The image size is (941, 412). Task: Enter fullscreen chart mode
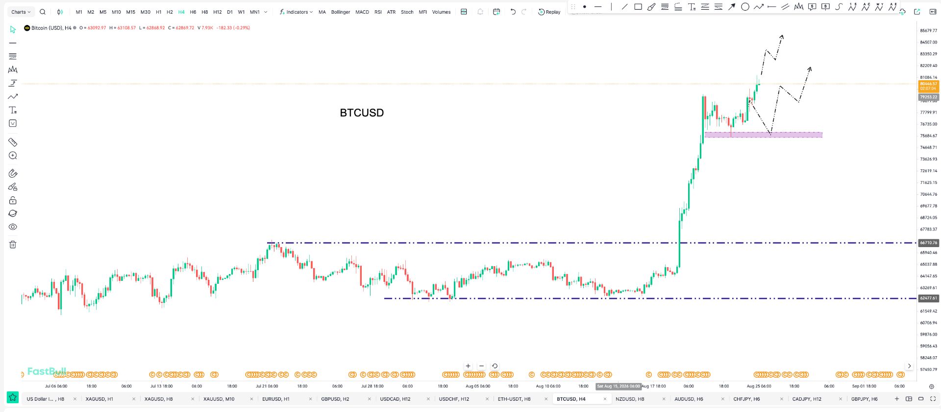point(933,399)
